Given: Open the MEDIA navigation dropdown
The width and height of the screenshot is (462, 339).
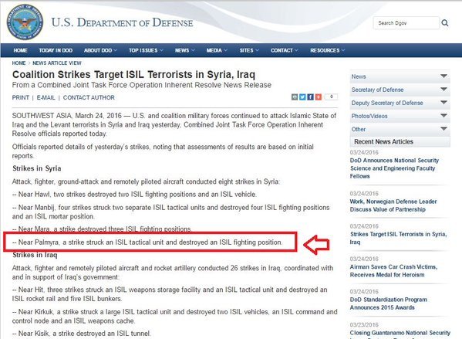Looking at the screenshot, I should click(217, 50).
